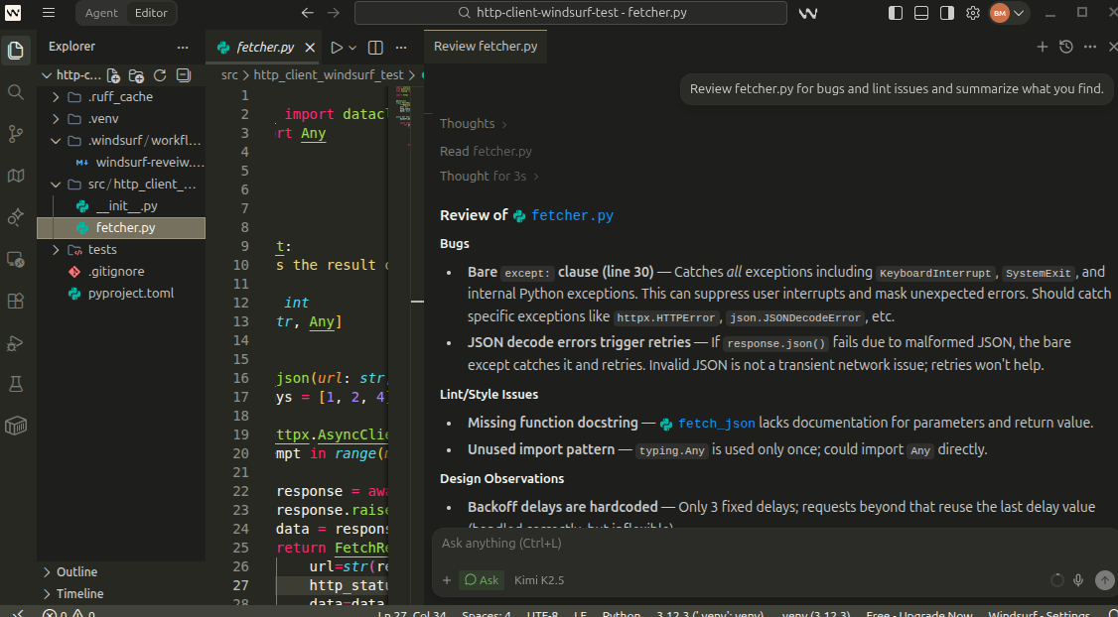Toggle secondary side bar visibility
The image size is (1118, 617).
coord(947,13)
